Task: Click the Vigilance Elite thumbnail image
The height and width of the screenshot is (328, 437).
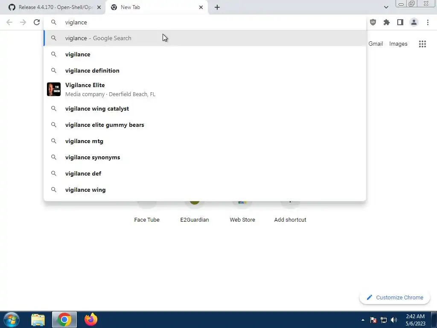Action: 54,89
